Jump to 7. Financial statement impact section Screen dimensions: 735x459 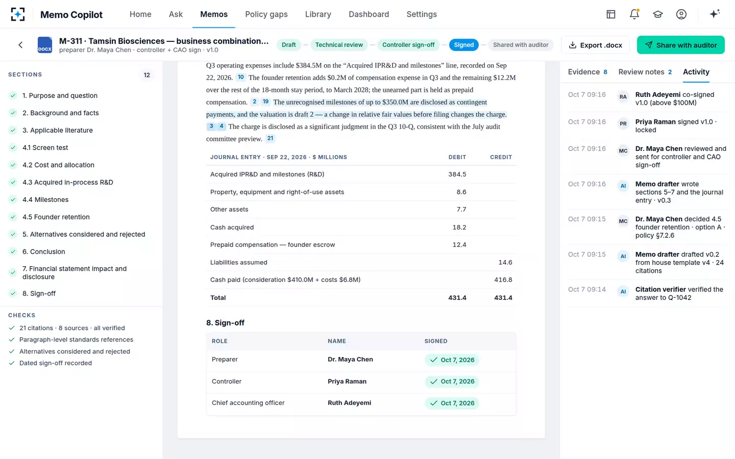click(x=81, y=272)
